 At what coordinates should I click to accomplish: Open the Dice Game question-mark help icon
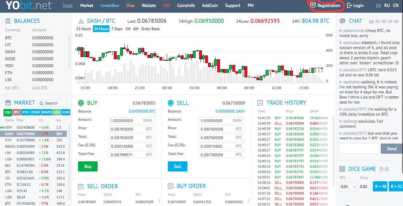(x=381, y=169)
